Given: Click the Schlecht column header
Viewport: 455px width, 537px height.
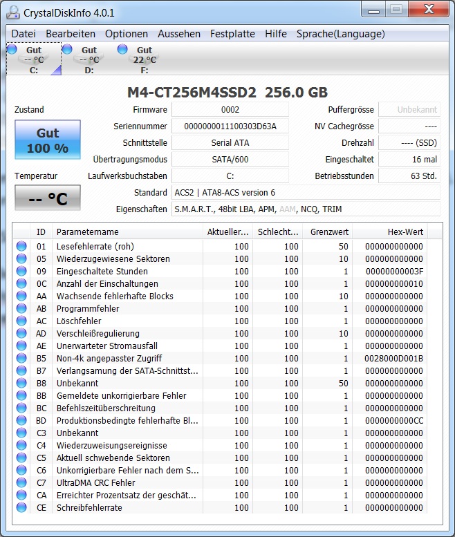Looking at the screenshot, I should [x=277, y=232].
